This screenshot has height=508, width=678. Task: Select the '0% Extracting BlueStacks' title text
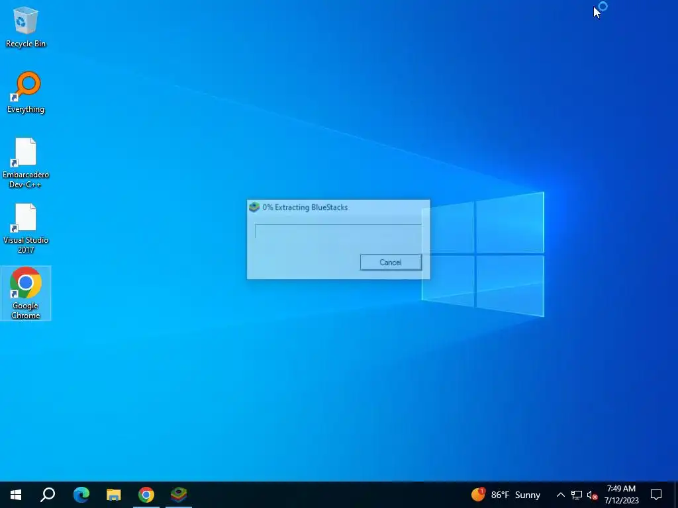(x=305, y=207)
